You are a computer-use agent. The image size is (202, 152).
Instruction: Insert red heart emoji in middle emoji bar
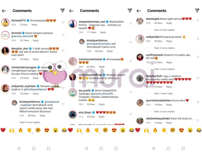(x=70, y=130)
